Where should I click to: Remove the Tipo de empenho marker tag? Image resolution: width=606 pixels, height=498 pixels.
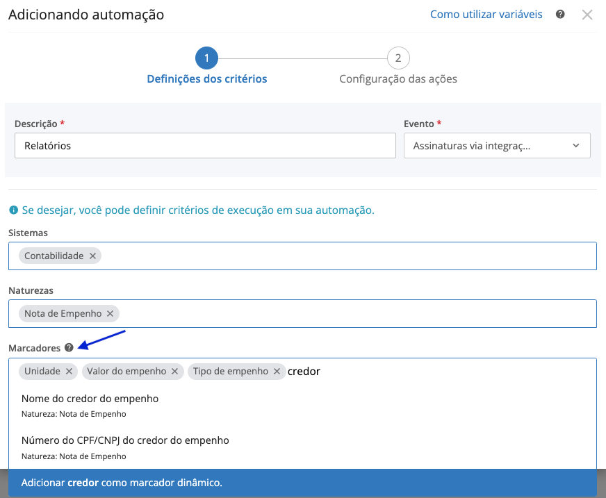[277, 372]
